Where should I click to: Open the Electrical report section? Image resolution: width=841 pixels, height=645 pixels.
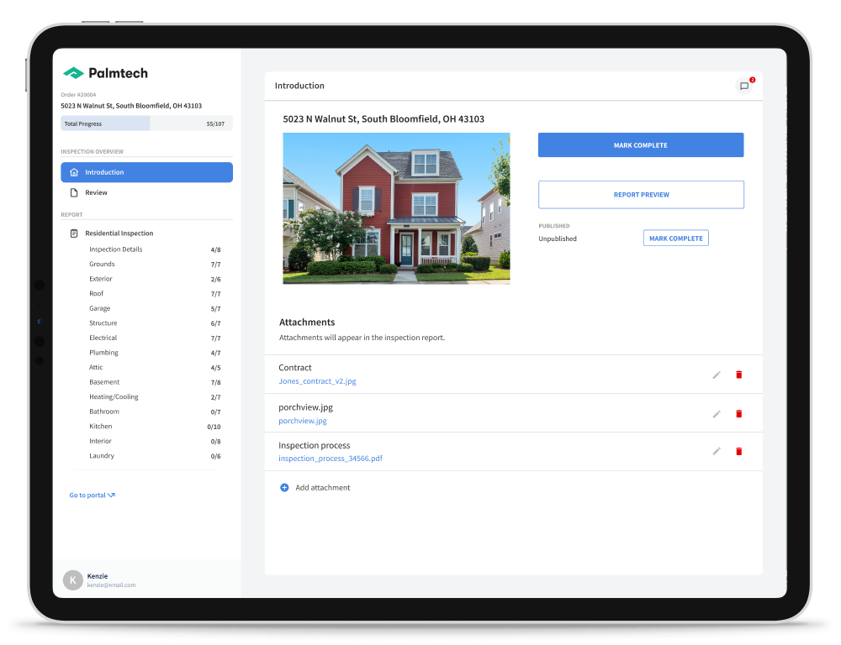[x=103, y=338]
